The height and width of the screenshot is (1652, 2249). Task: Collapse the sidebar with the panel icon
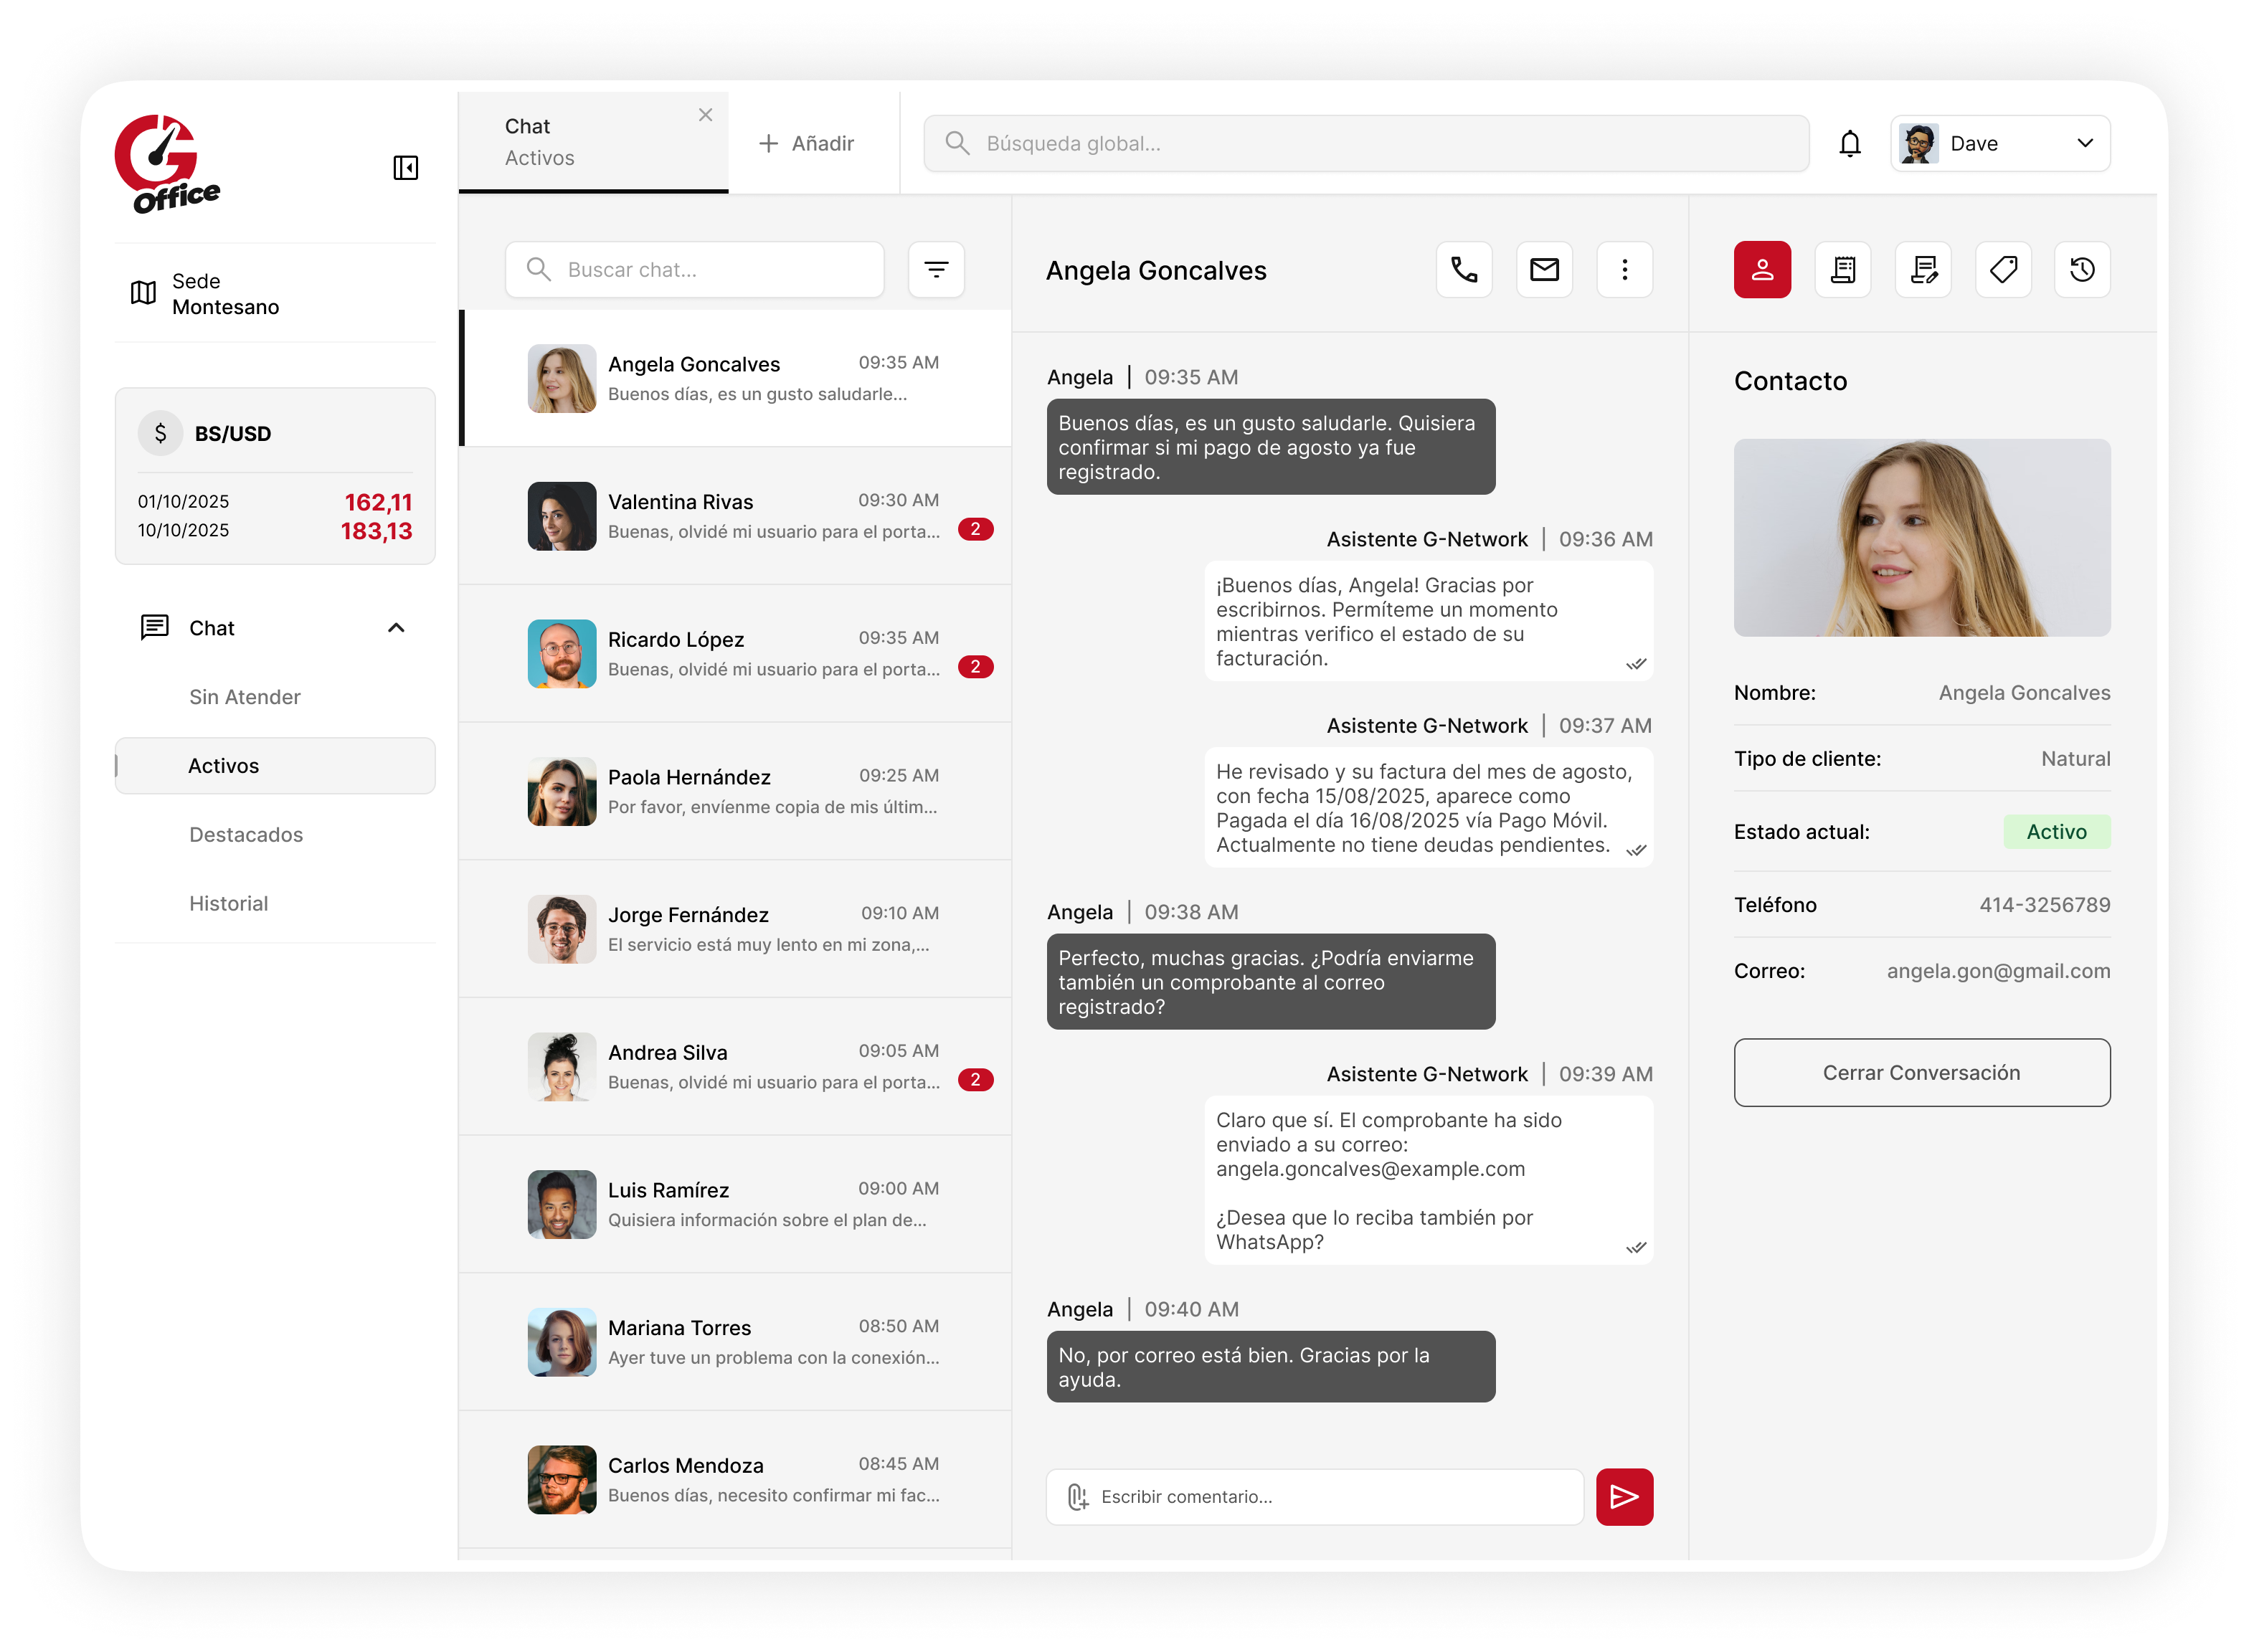point(405,167)
